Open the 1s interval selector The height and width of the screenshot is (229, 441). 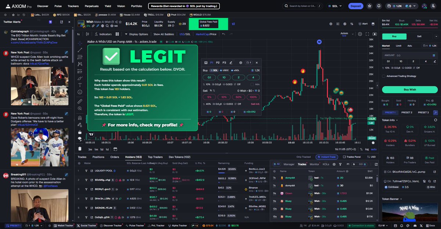(x=78, y=34)
